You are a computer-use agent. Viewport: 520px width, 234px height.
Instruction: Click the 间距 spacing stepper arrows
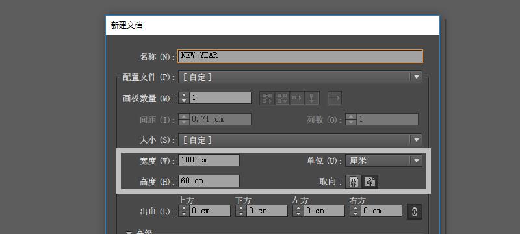[x=184, y=120]
